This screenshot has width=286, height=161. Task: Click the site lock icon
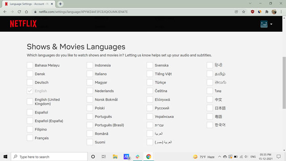click(x=35, y=12)
